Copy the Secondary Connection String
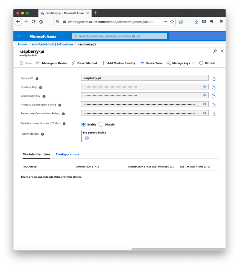The width and height of the screenshot is (239, 268). point(213,114)
